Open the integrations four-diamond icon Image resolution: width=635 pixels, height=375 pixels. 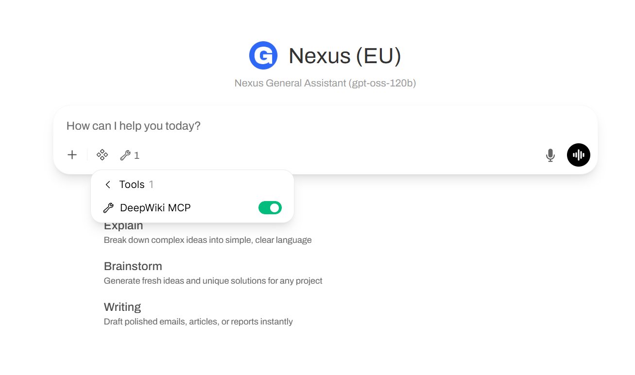pos(102,155)
